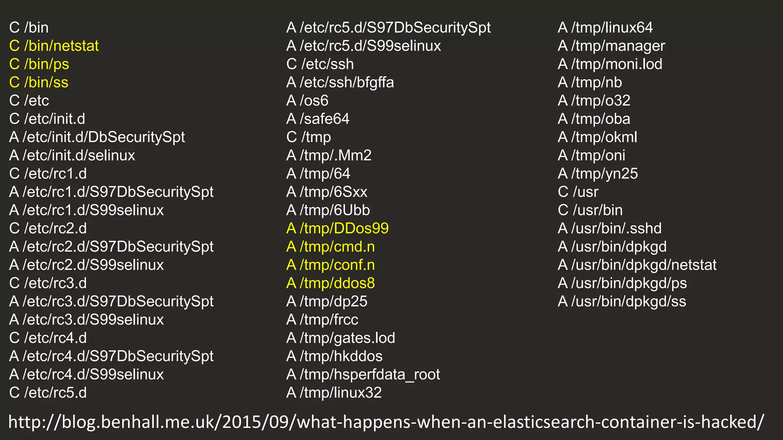Click the "A /etc/init.d/selinux" line

[x=72, y=155]
